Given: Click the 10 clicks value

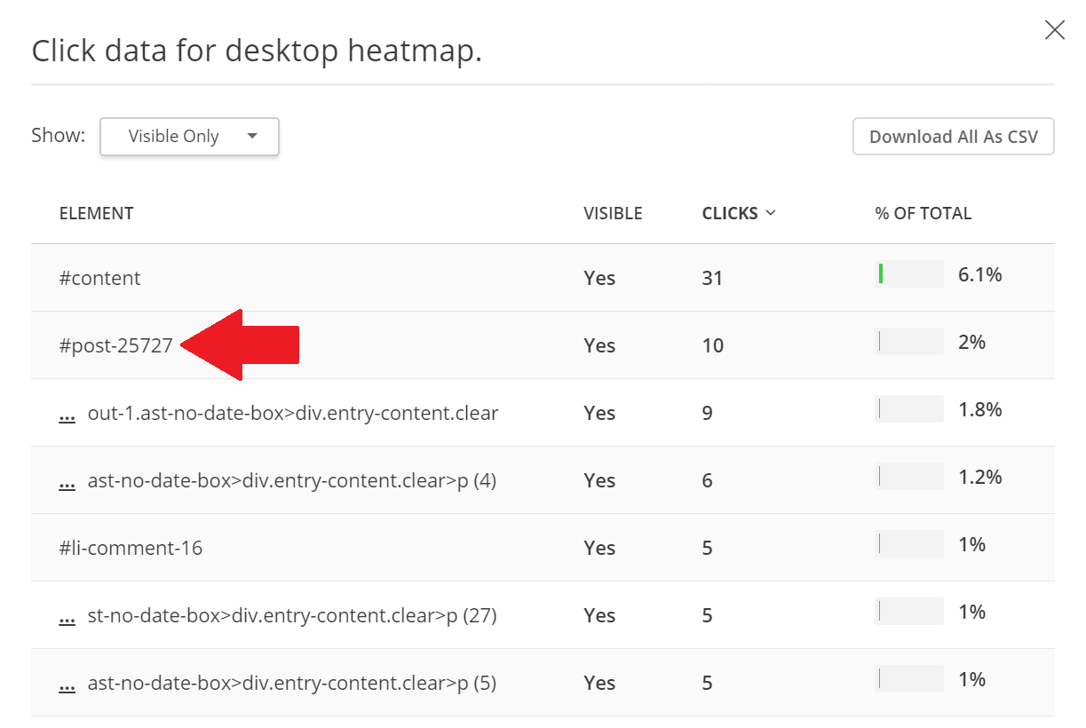Looking at the screenshot, I should 713,345.
